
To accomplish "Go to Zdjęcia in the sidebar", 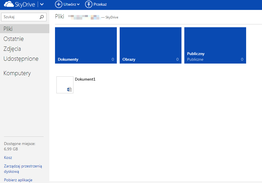I will 12,49.
